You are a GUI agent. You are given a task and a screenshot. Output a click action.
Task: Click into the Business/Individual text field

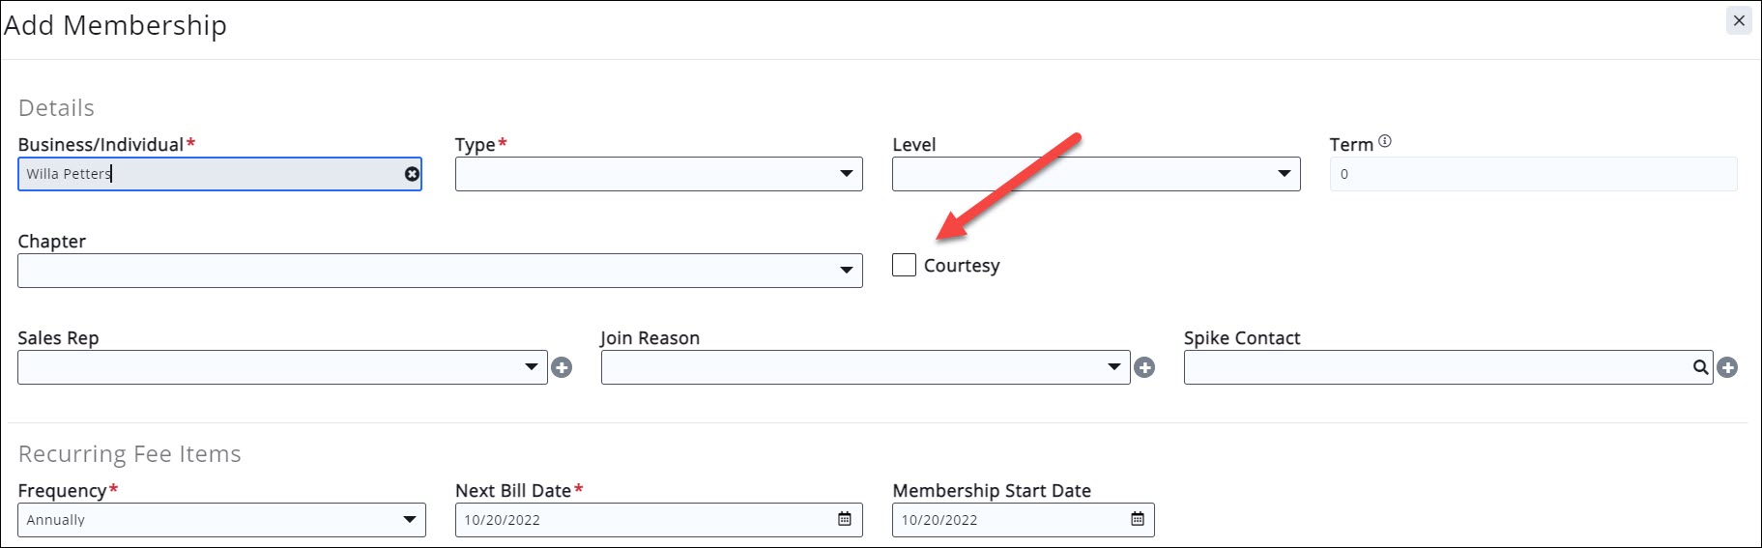(x=213, y=174)
